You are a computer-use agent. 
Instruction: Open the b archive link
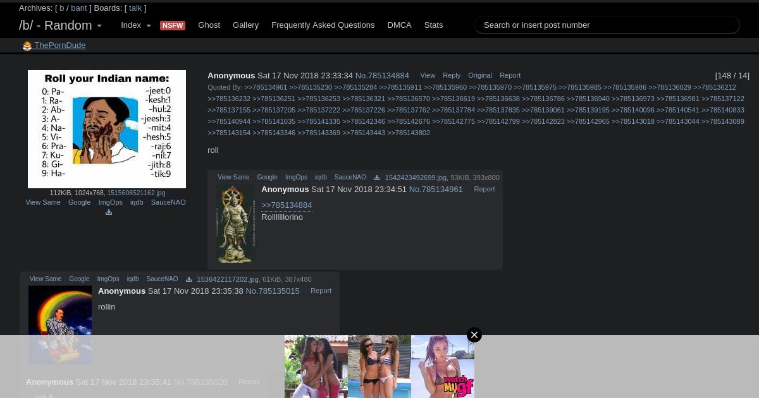point(62,8)
